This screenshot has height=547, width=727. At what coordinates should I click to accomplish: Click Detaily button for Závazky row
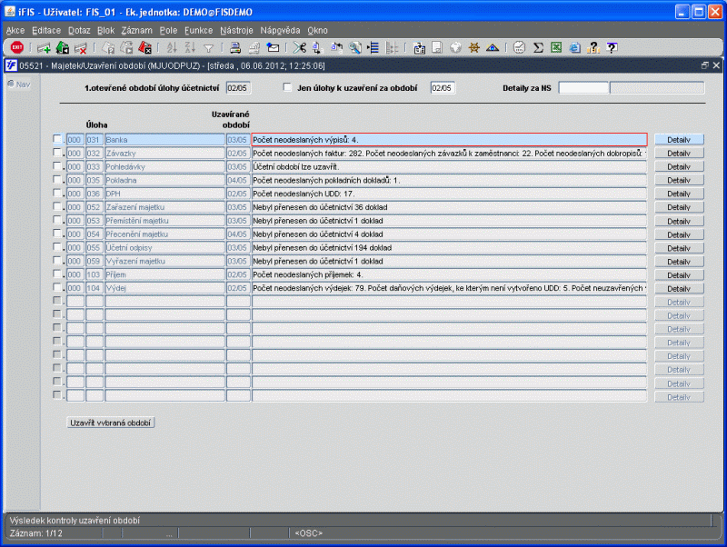tap(679, 153)
